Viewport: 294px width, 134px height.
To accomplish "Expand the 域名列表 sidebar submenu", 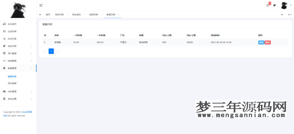I will point(18,46).
